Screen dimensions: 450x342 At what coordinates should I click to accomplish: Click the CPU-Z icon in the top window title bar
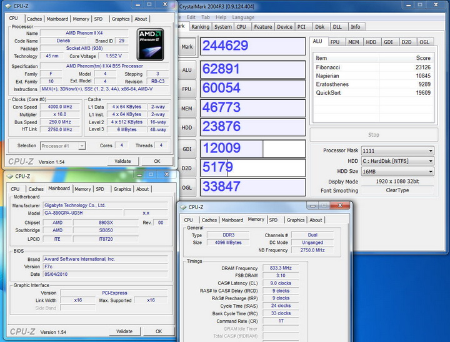tap(9, 6)
